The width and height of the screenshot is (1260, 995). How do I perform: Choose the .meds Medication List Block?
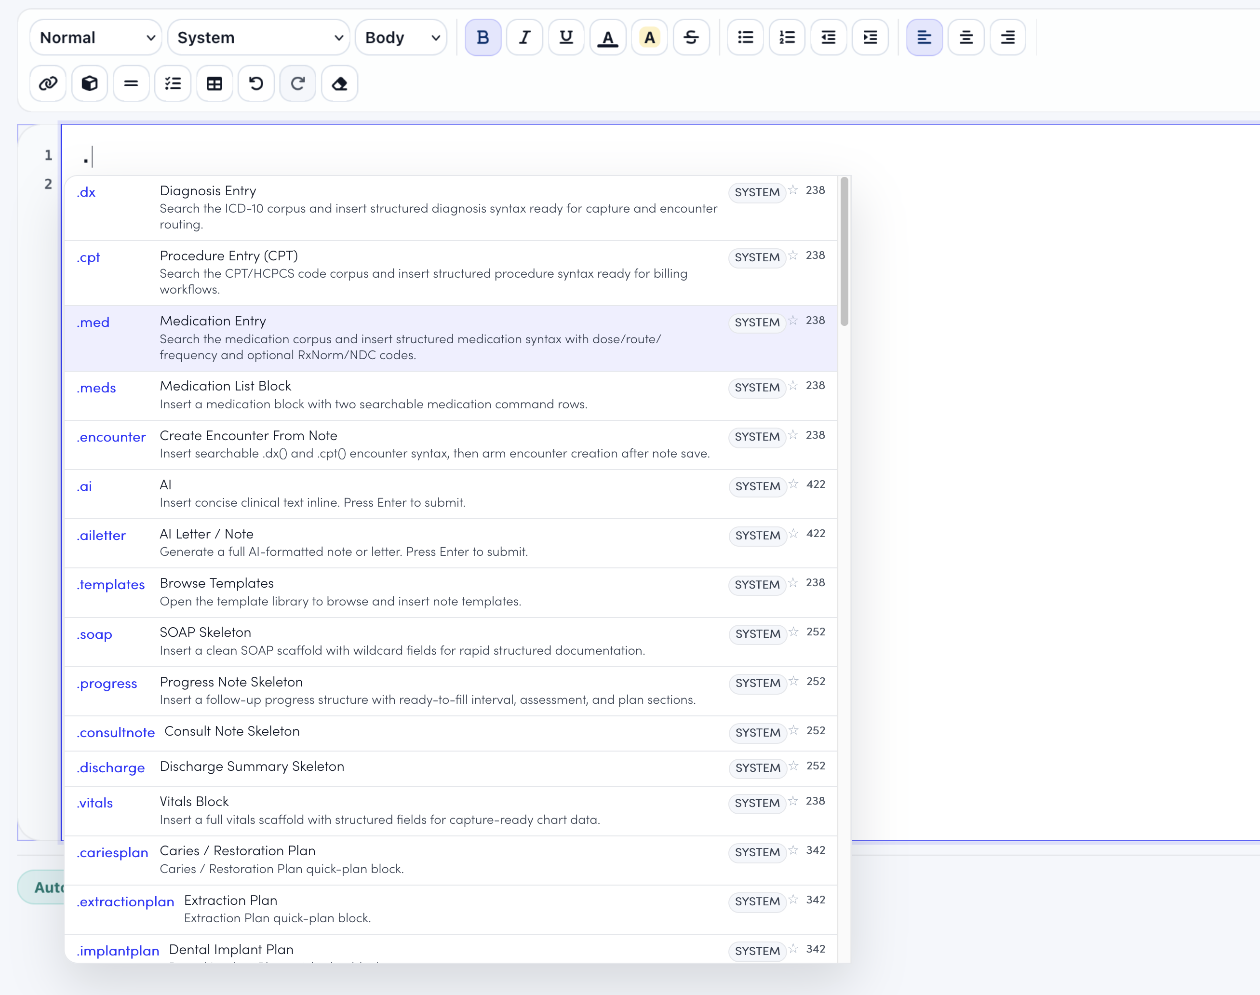(x=450, y=396)
